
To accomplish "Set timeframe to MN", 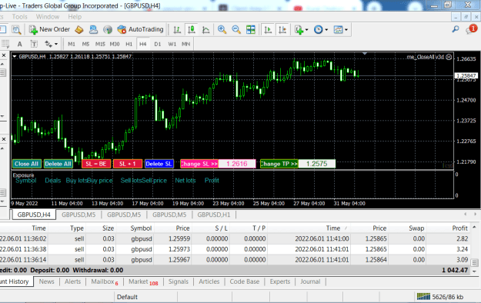I will point(186,44).
